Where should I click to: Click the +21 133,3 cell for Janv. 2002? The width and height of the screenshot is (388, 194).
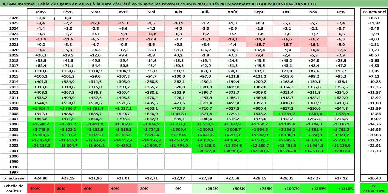point(41,146)
